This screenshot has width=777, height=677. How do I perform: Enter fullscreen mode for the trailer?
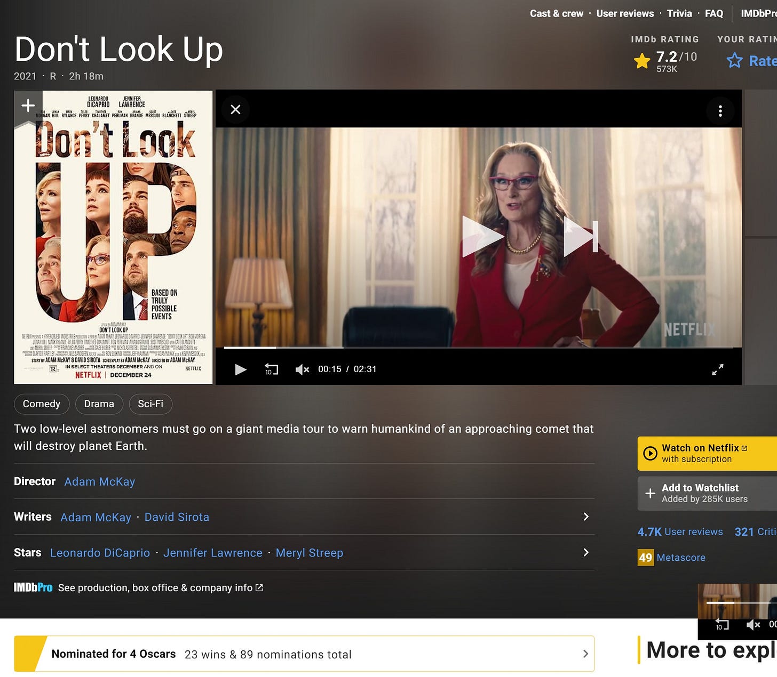click(x=718, y=369)
